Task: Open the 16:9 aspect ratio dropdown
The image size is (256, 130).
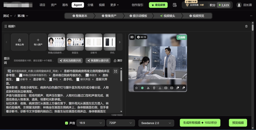Action: pyautogui.click(x=91, y=123)
